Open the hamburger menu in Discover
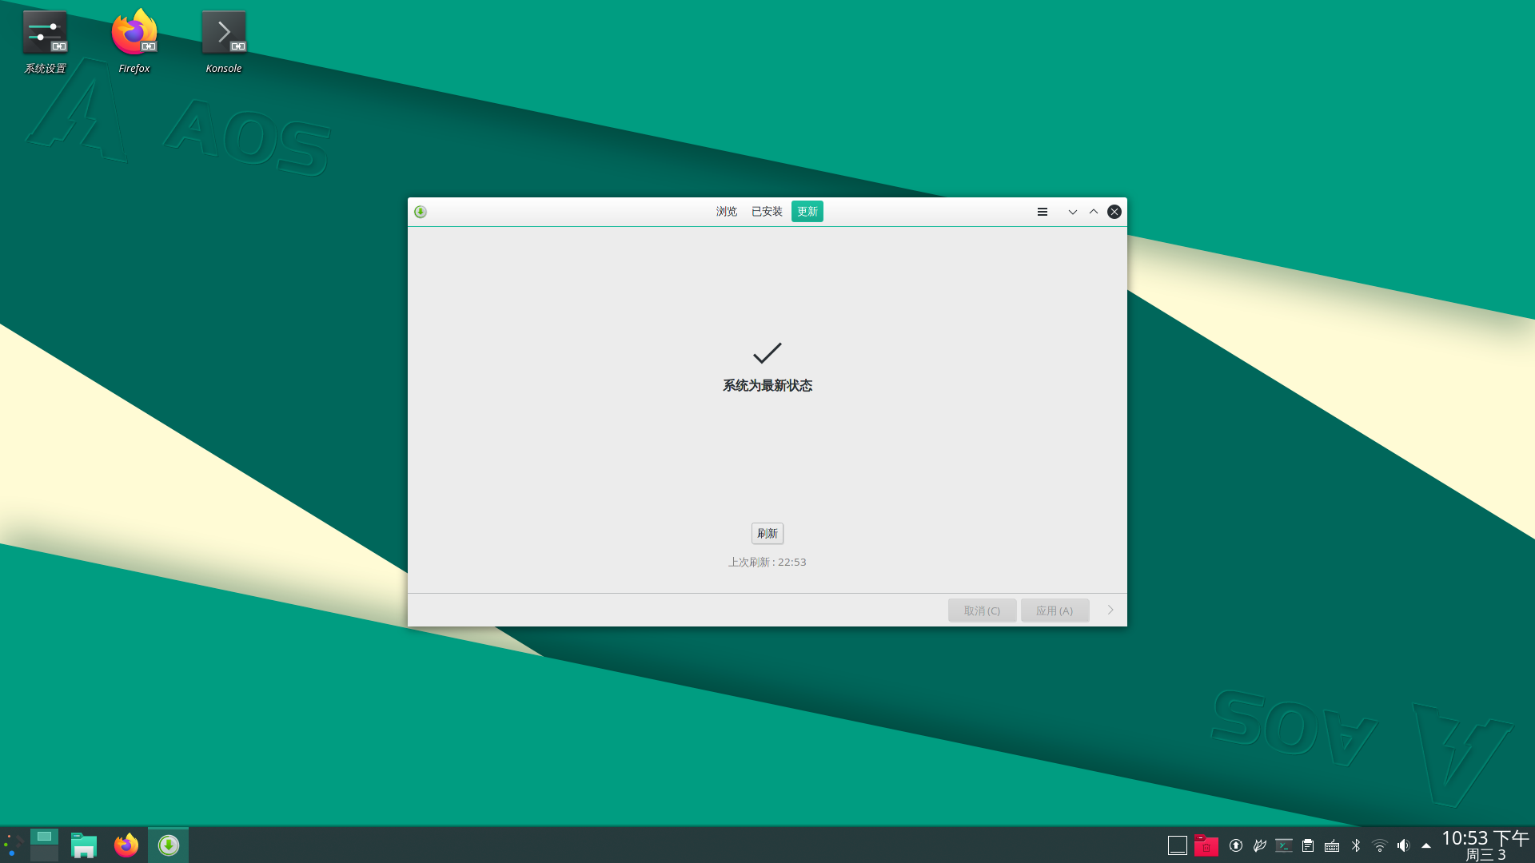Viewport: 1535px width, 863px height. pyautogui.click(x=1042, y=212)
